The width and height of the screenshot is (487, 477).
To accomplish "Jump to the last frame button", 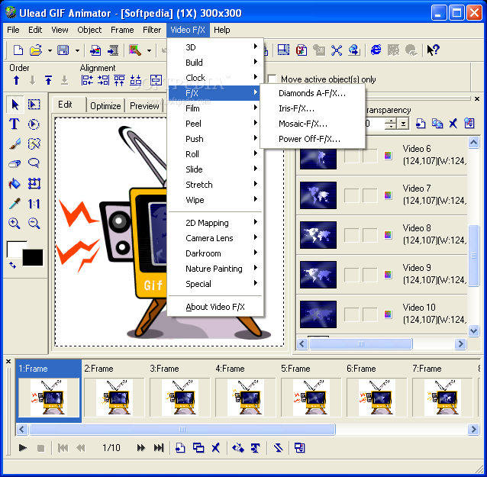I will click(x=159, y=447).
